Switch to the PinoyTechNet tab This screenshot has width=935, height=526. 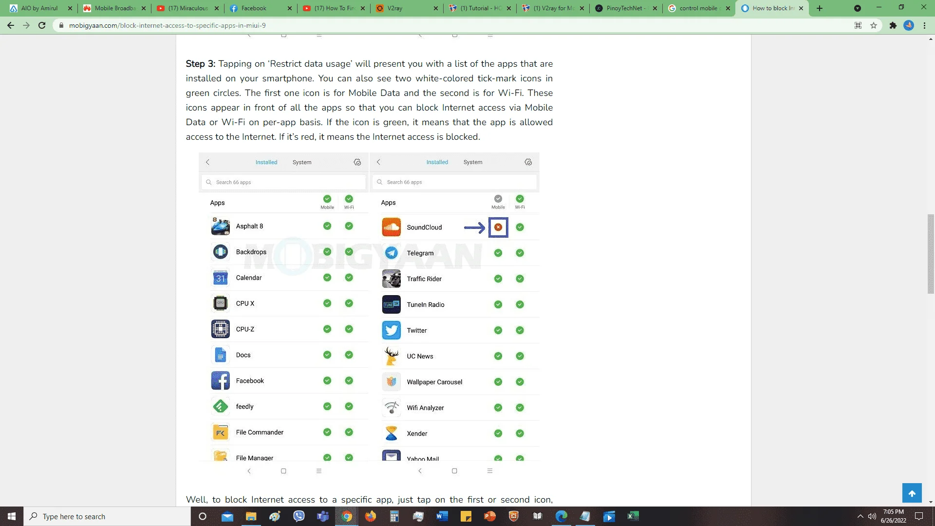[x=626, y=8]
